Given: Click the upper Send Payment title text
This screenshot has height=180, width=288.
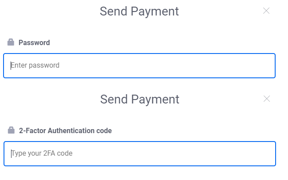Looking at the screenshot, I should (139, 11).
